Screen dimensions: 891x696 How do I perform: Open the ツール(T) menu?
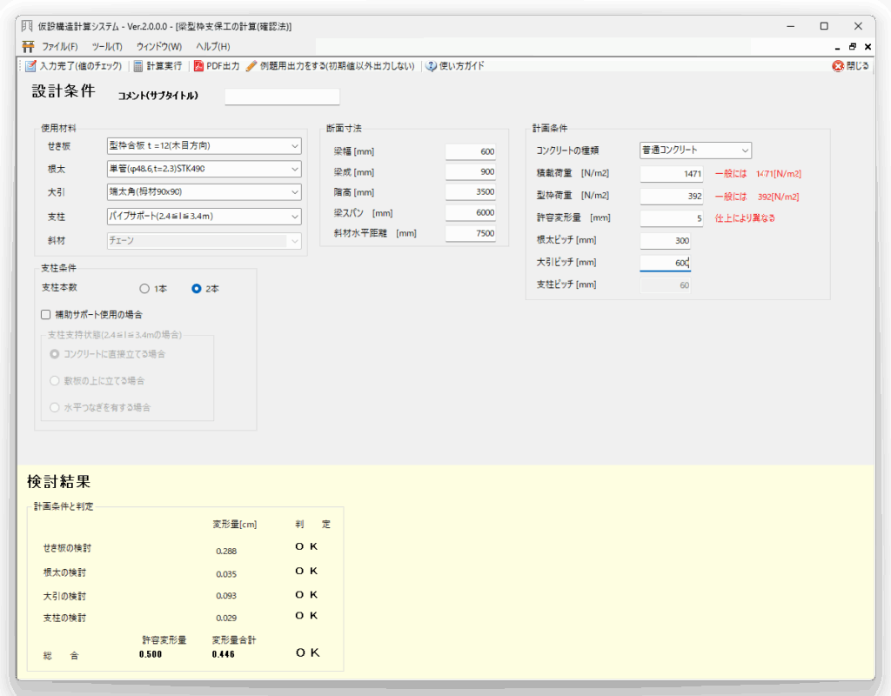pyautogui.click(x=107, y=47)
